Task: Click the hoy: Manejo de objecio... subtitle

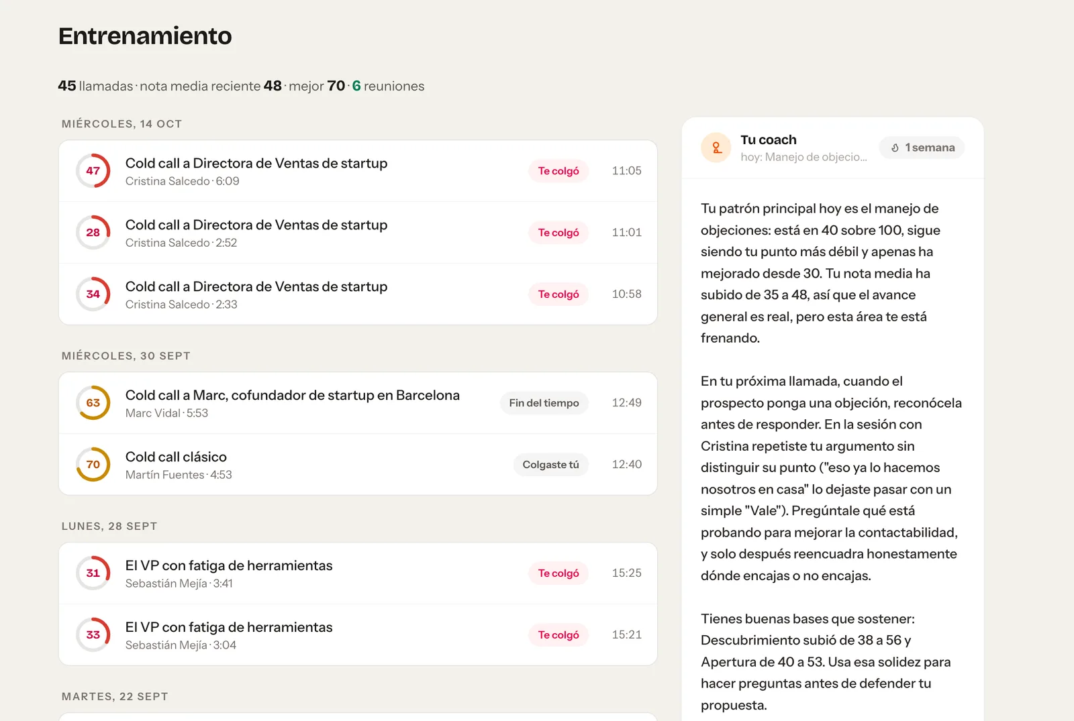Action: pyautogui.click(x=803, y=157)
